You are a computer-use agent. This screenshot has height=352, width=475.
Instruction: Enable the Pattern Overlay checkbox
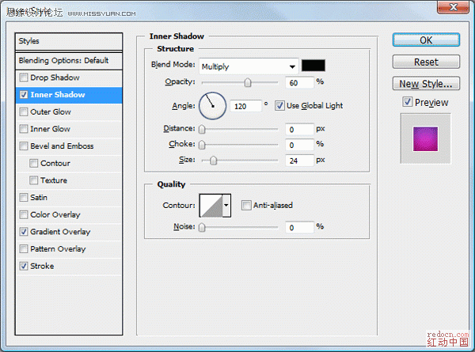[24, 249]
